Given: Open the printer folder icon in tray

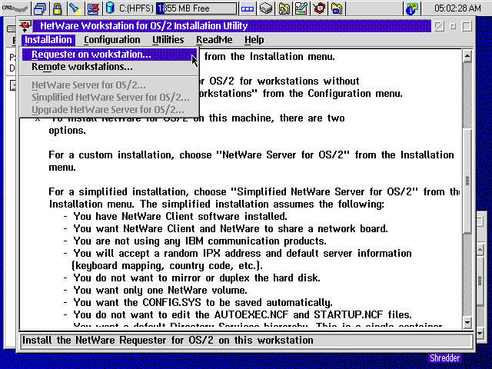Looking at the screenshot, I should pyautogui.click(x=284, y=8).
